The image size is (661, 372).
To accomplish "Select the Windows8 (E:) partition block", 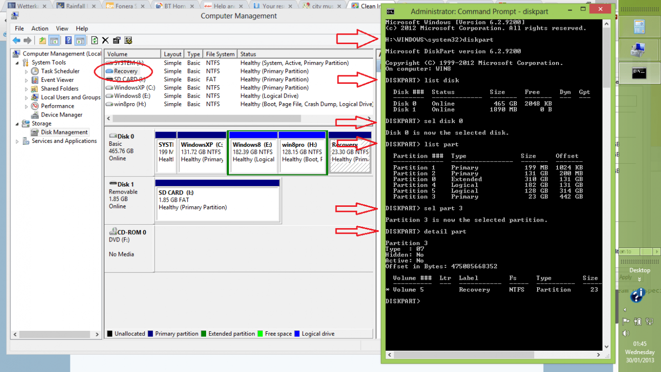I will (x=253, y=153).
